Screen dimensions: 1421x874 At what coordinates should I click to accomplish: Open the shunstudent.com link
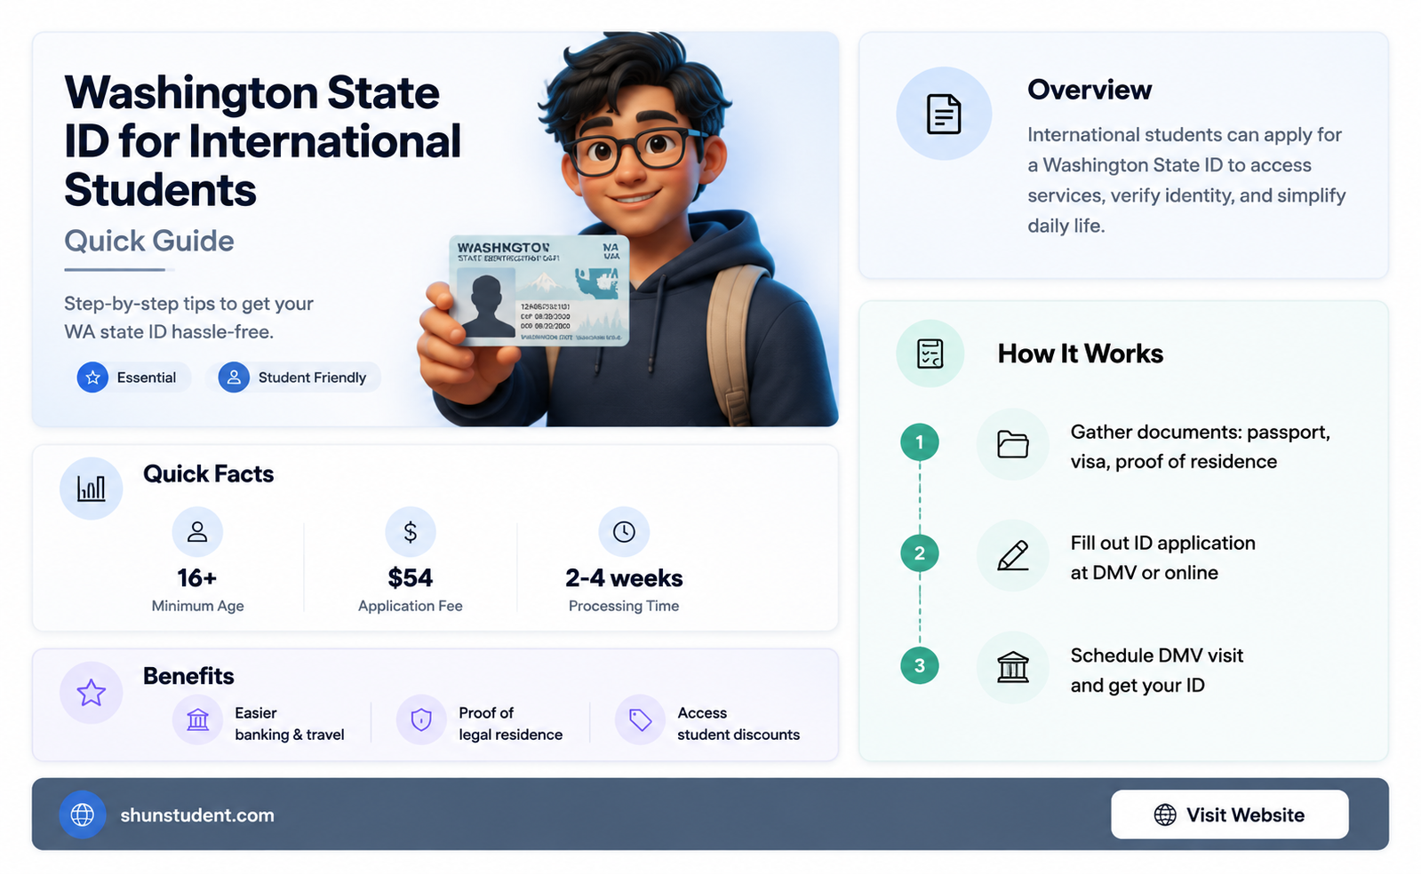(197, 815)
